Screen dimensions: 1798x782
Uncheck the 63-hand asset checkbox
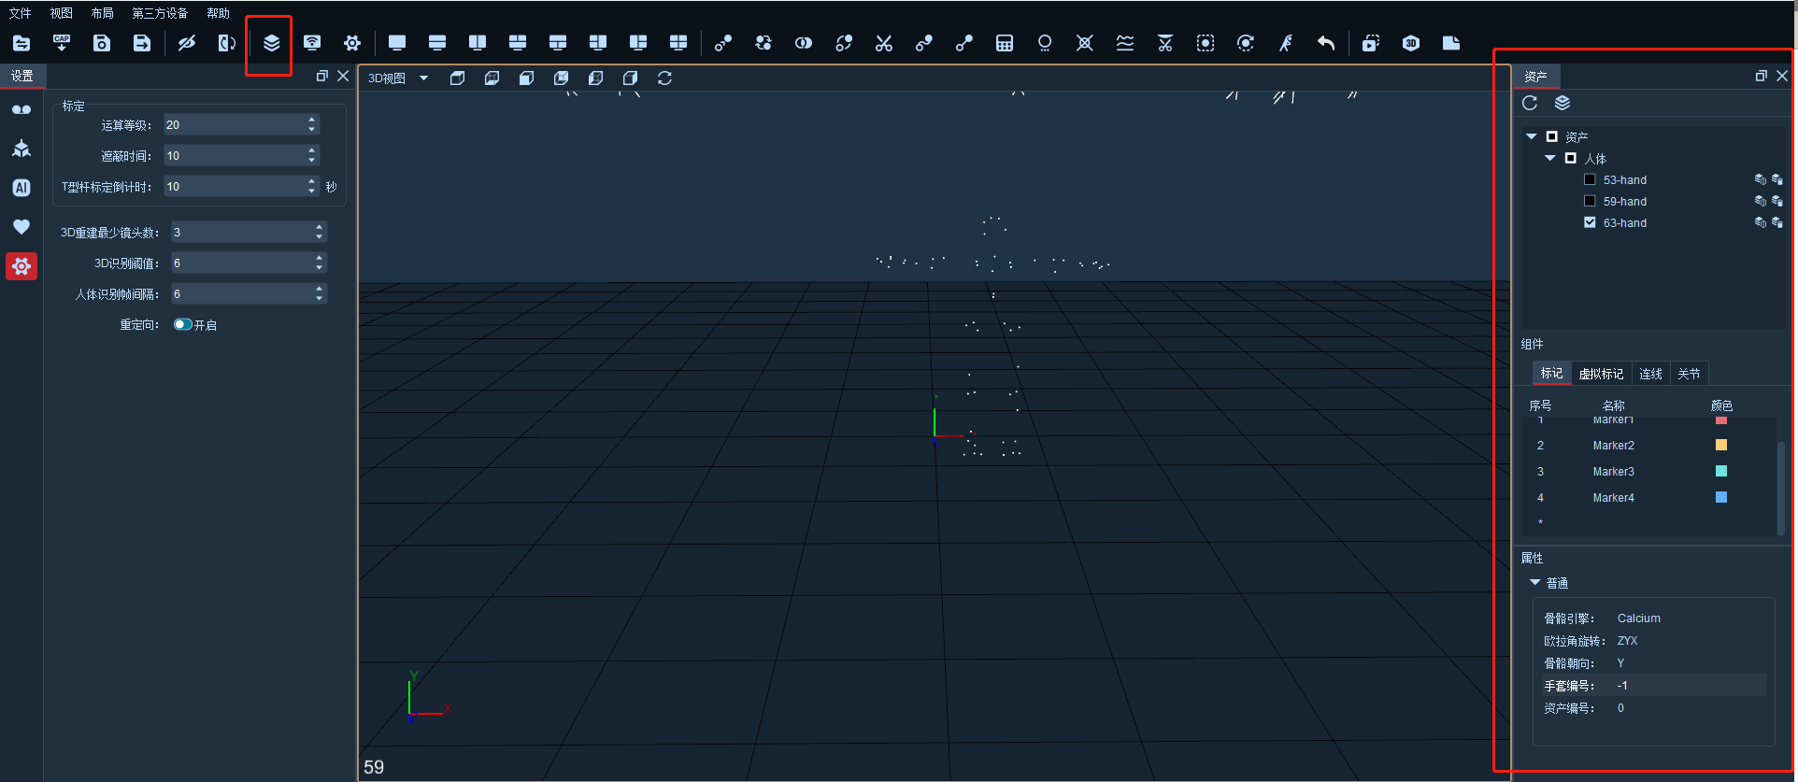[x=1590, y=222]
